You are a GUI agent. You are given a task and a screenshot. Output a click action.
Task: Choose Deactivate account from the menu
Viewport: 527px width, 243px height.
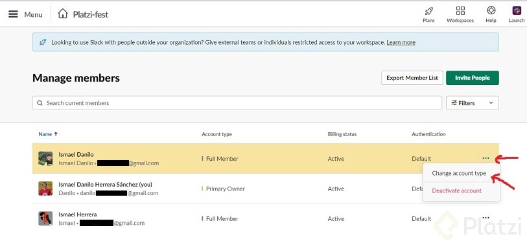(x=457, y=191)
